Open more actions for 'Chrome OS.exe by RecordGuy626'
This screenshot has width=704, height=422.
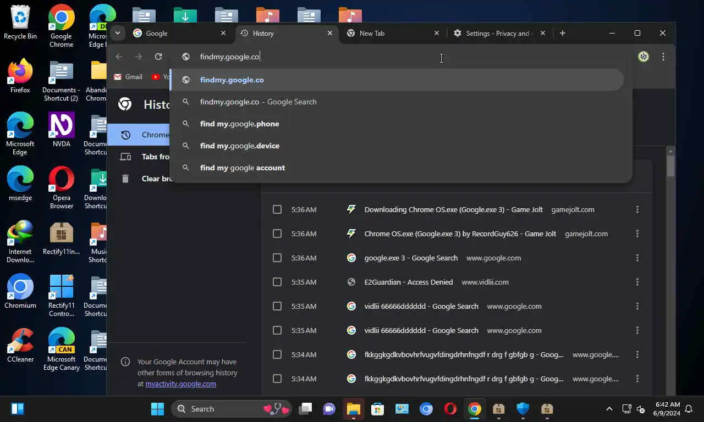point(637,234)
